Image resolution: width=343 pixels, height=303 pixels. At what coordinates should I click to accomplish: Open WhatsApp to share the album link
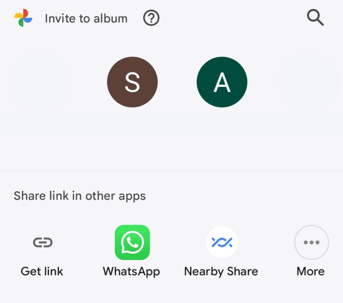coord(131,242)
